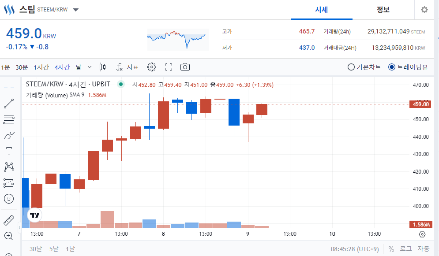This screenshot has height=256, width=439.
Task: Click the mini price sparkline chart
Action: pos(178,39)
